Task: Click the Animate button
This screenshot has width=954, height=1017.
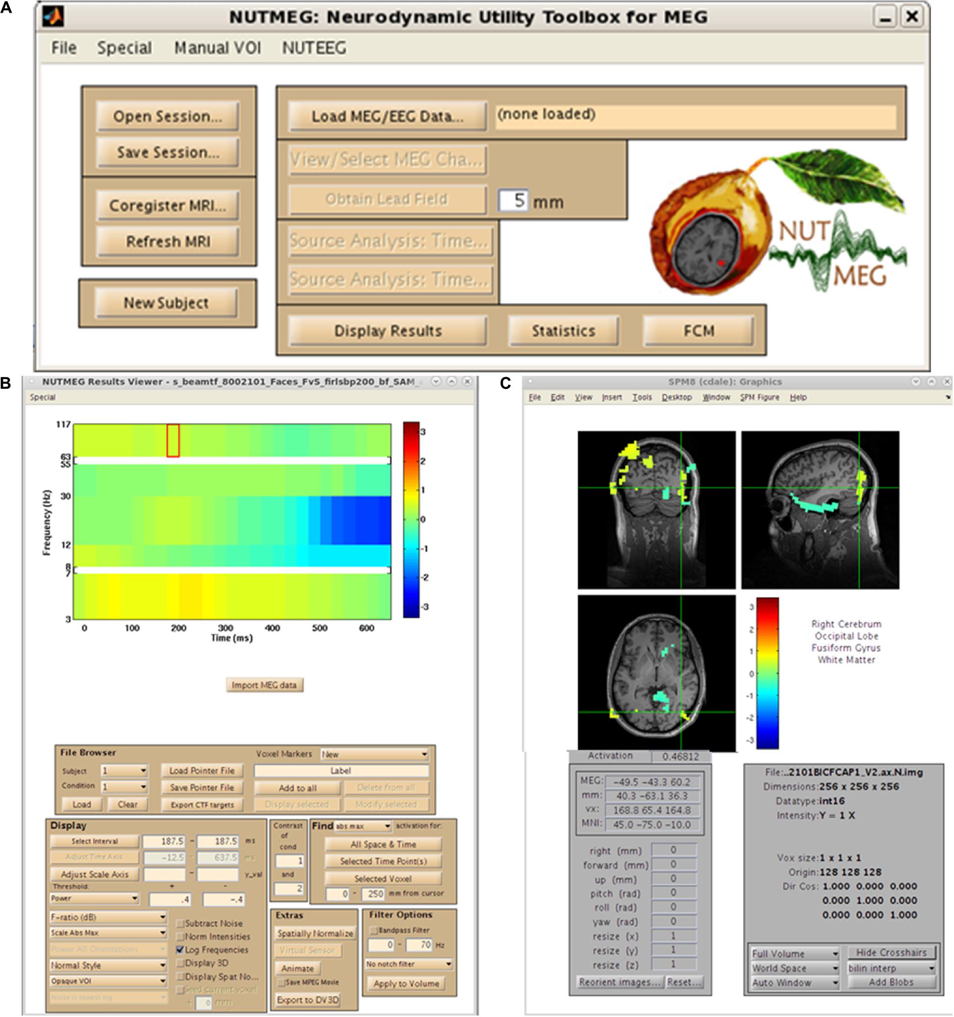Action: pyautogui.click(x=298, y=968)
